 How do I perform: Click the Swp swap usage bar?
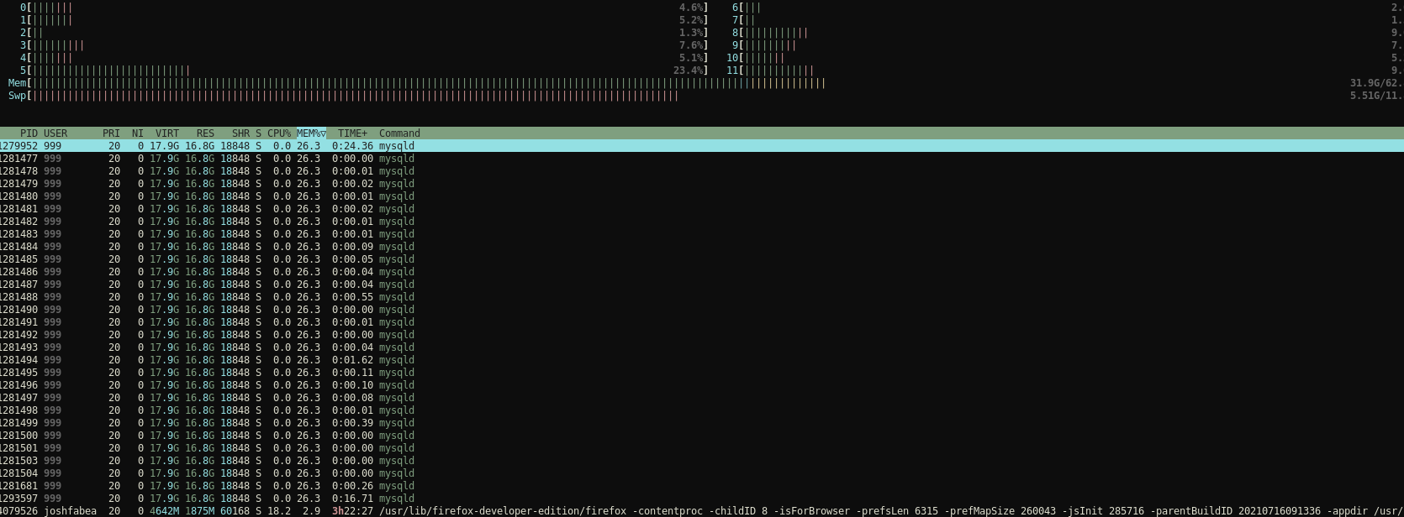[x=706, y=96]
